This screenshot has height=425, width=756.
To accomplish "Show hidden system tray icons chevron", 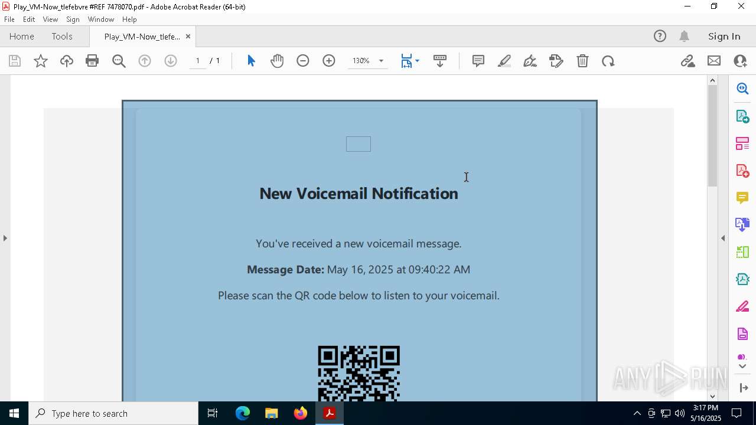I will click(637, 413).
